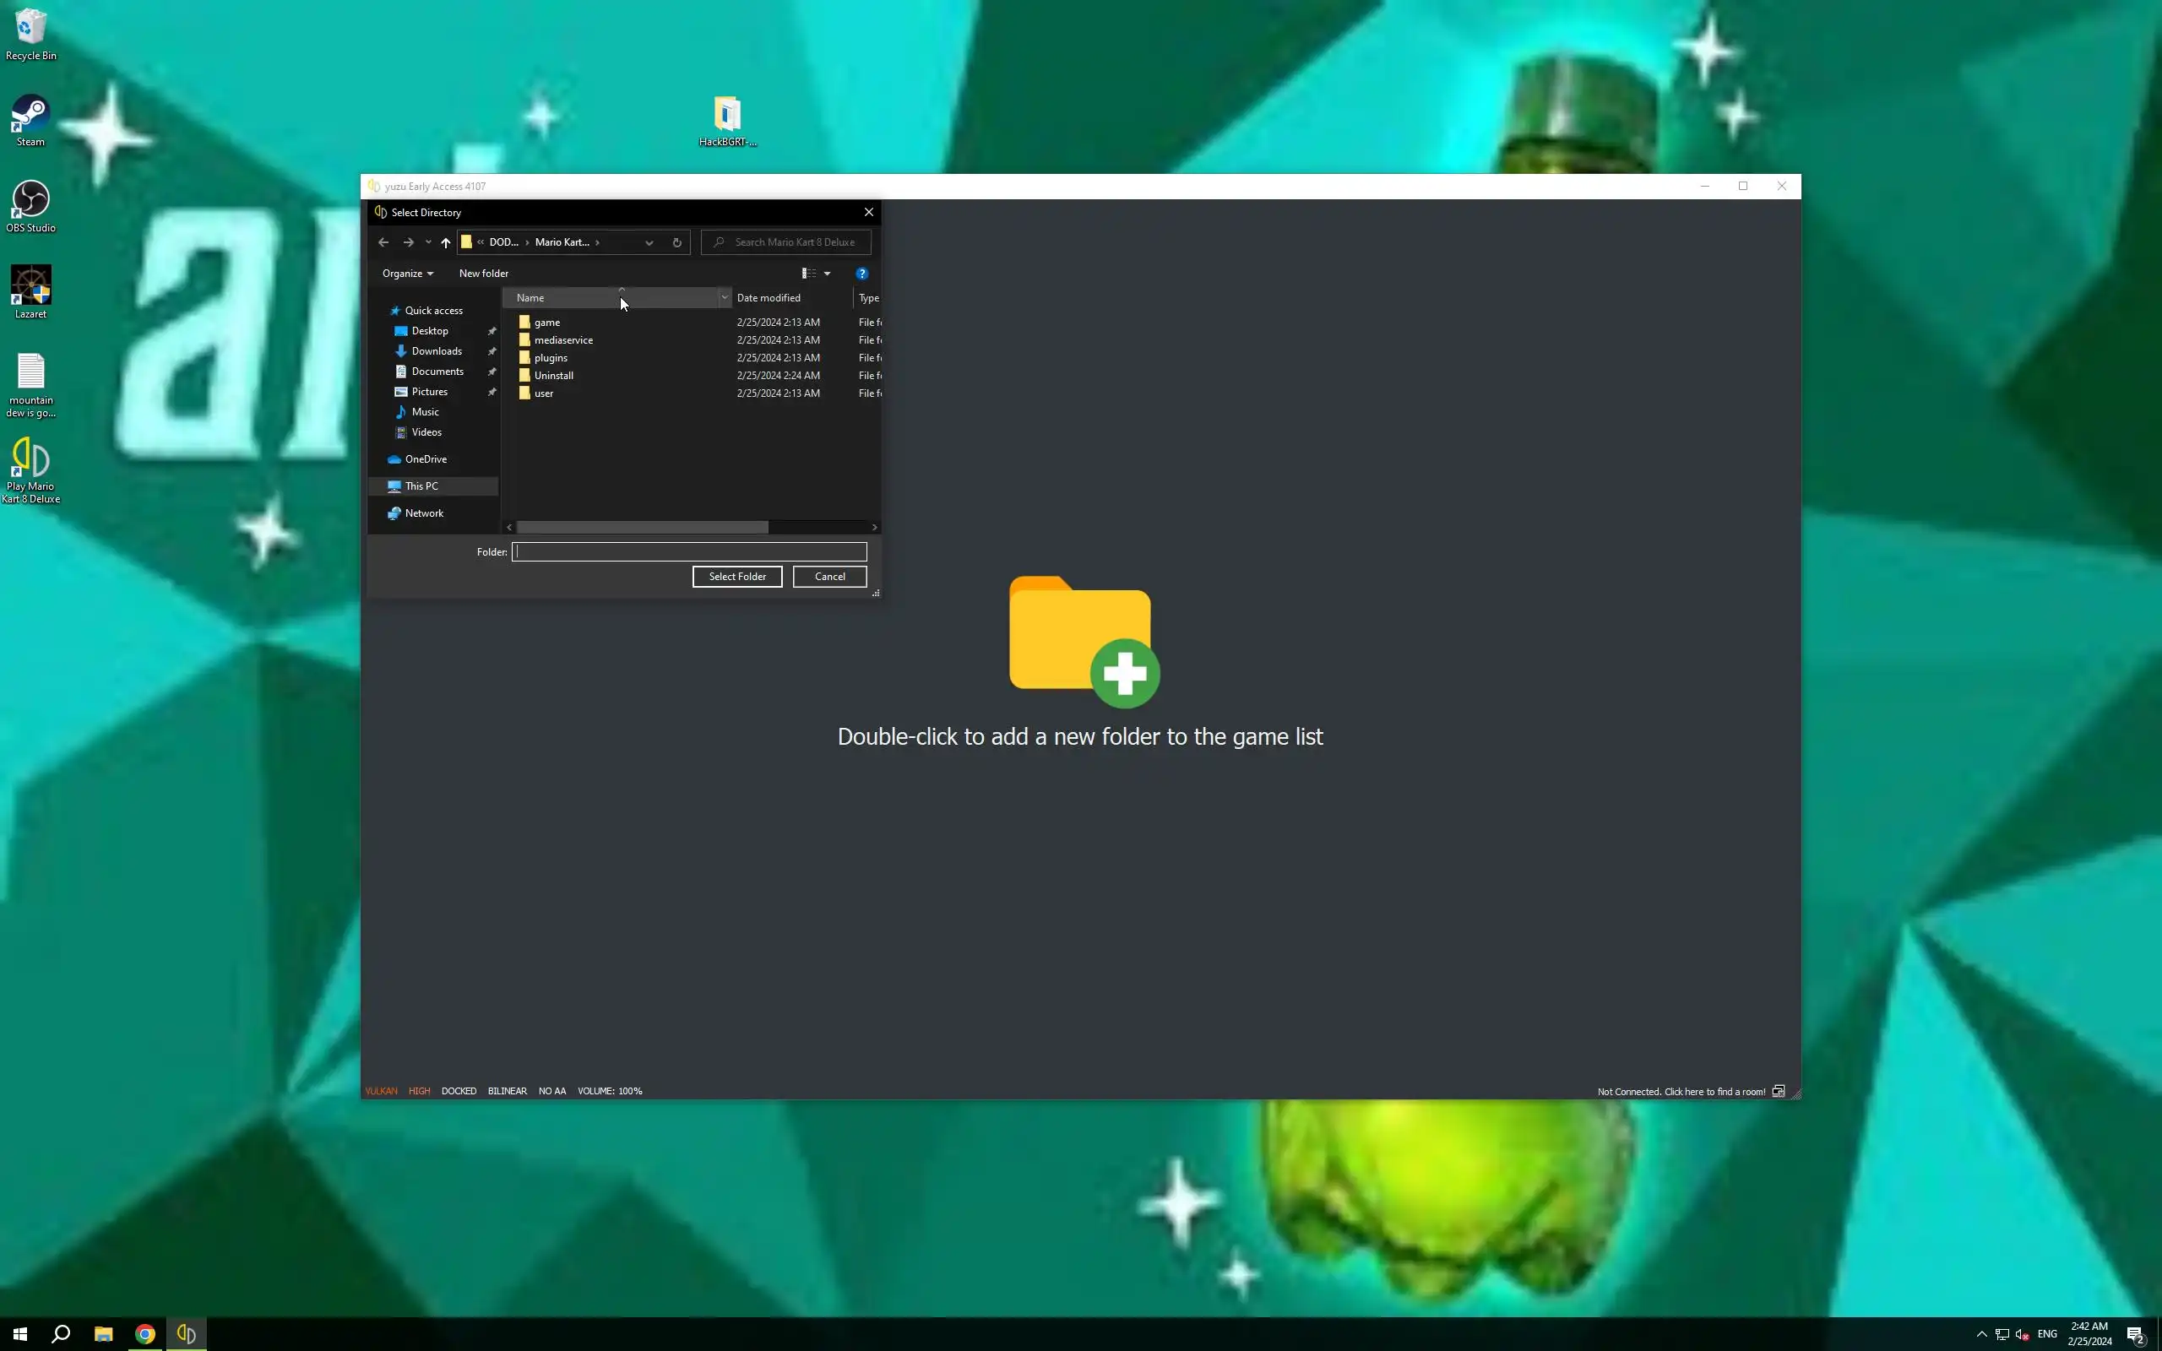Image resolution: width=2162 pixels, height=1351 pixels.
Task: Click the VOLUME: 100% status control
Action: coord(609,1091)
